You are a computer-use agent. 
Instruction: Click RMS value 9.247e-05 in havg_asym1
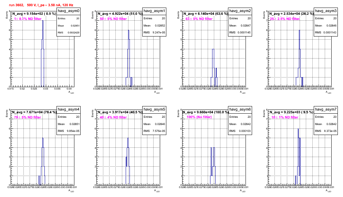159,32
